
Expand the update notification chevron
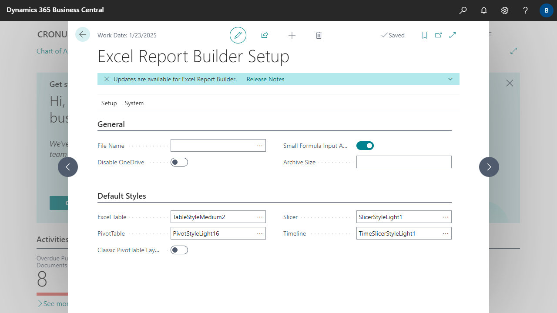tap(450, 79)
